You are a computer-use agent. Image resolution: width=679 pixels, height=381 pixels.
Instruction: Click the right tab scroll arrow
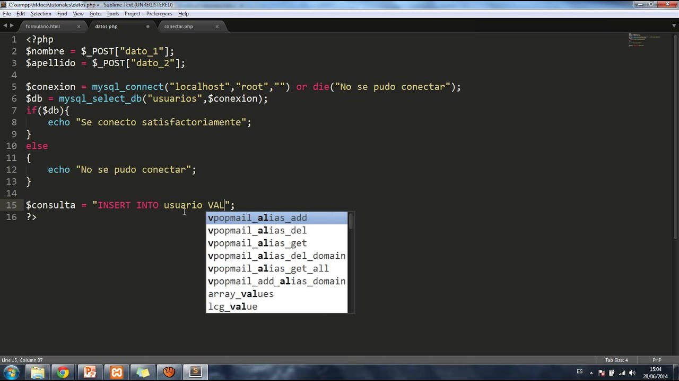coord(12,25)
